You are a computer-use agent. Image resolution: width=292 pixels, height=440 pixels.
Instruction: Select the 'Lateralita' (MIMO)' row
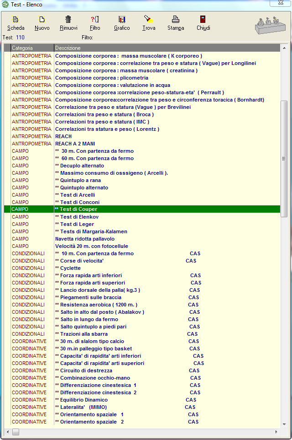point(142,407)
